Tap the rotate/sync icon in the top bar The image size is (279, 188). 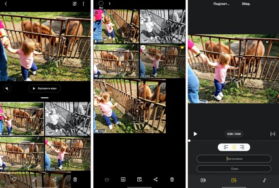75,4
